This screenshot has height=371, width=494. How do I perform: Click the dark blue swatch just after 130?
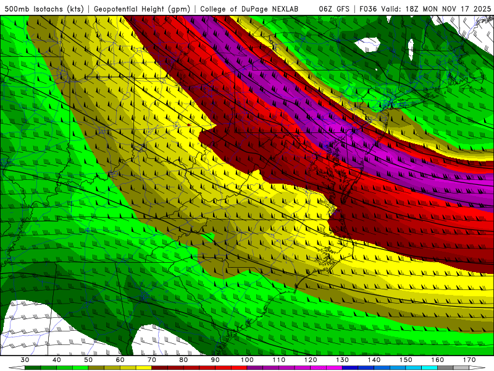pyautogui.click(x=350, y=368)
